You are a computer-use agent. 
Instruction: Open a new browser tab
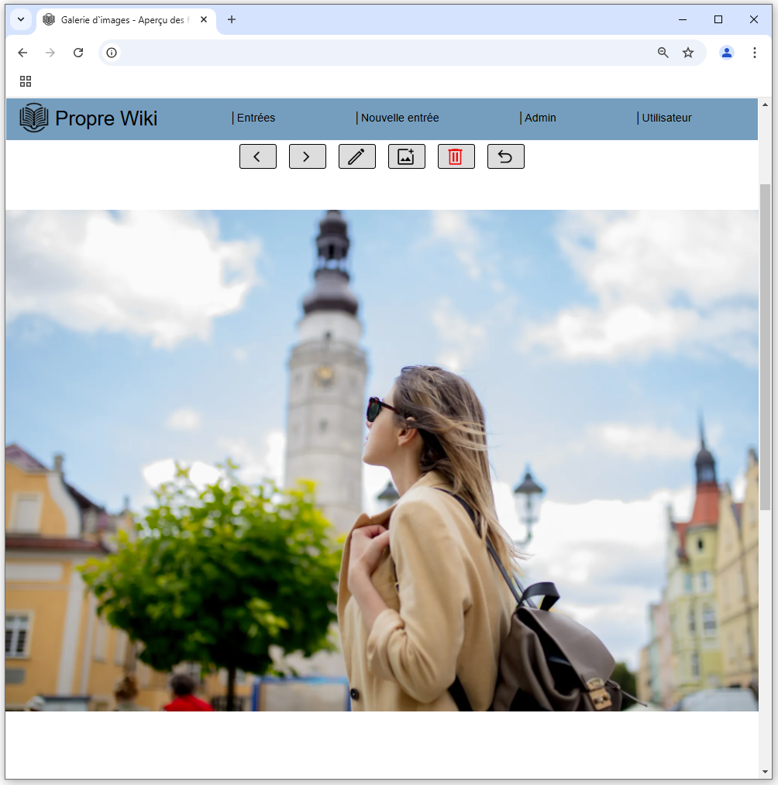tap(232, 19)
